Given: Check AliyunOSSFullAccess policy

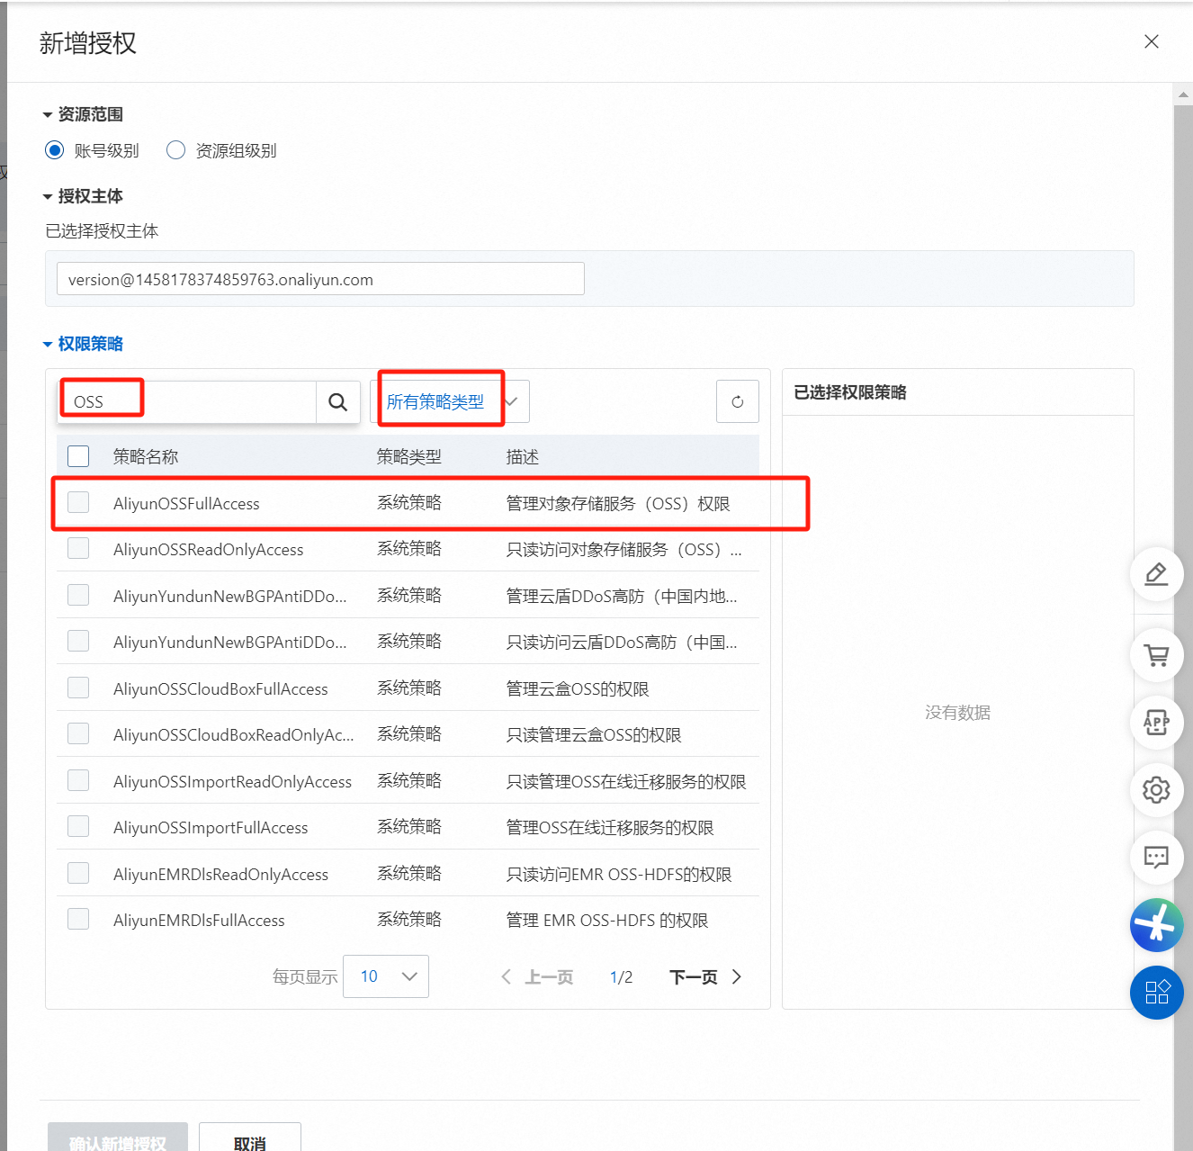Looking at the screenshot, I should click(x=78, y=502).
